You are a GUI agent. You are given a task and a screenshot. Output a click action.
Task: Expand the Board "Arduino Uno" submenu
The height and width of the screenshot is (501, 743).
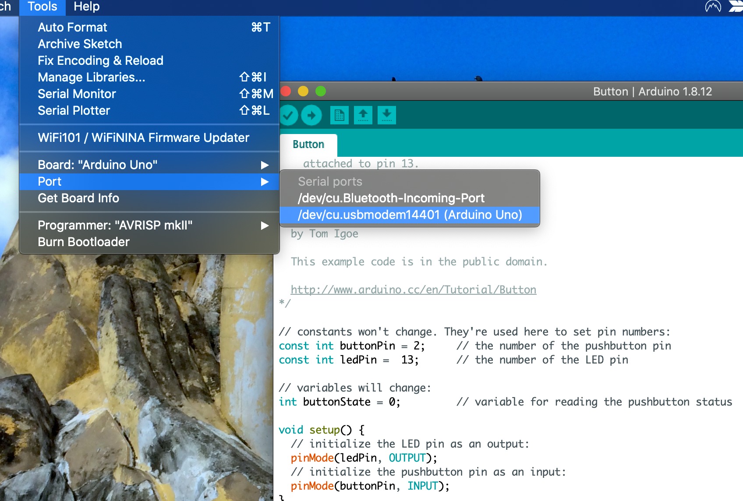click(x=265, y=165)
